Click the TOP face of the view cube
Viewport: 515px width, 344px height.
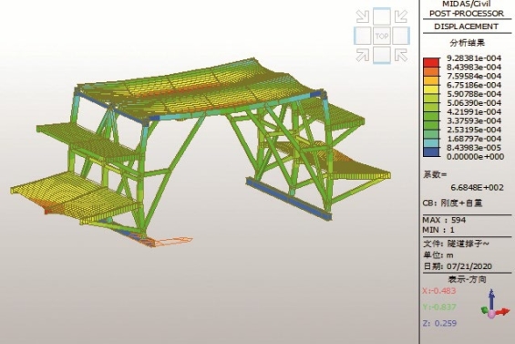tap(382, 36)
